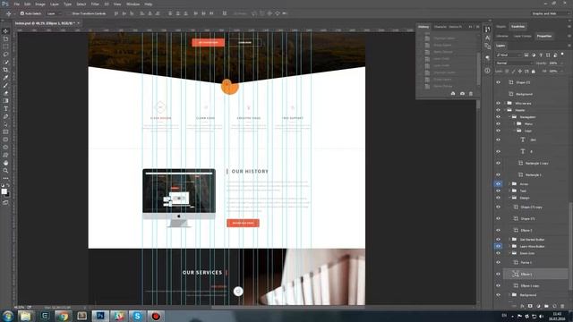This screenshot has height=322, width=573.
Task: Click the History panel trash icon
Action: 471,94
